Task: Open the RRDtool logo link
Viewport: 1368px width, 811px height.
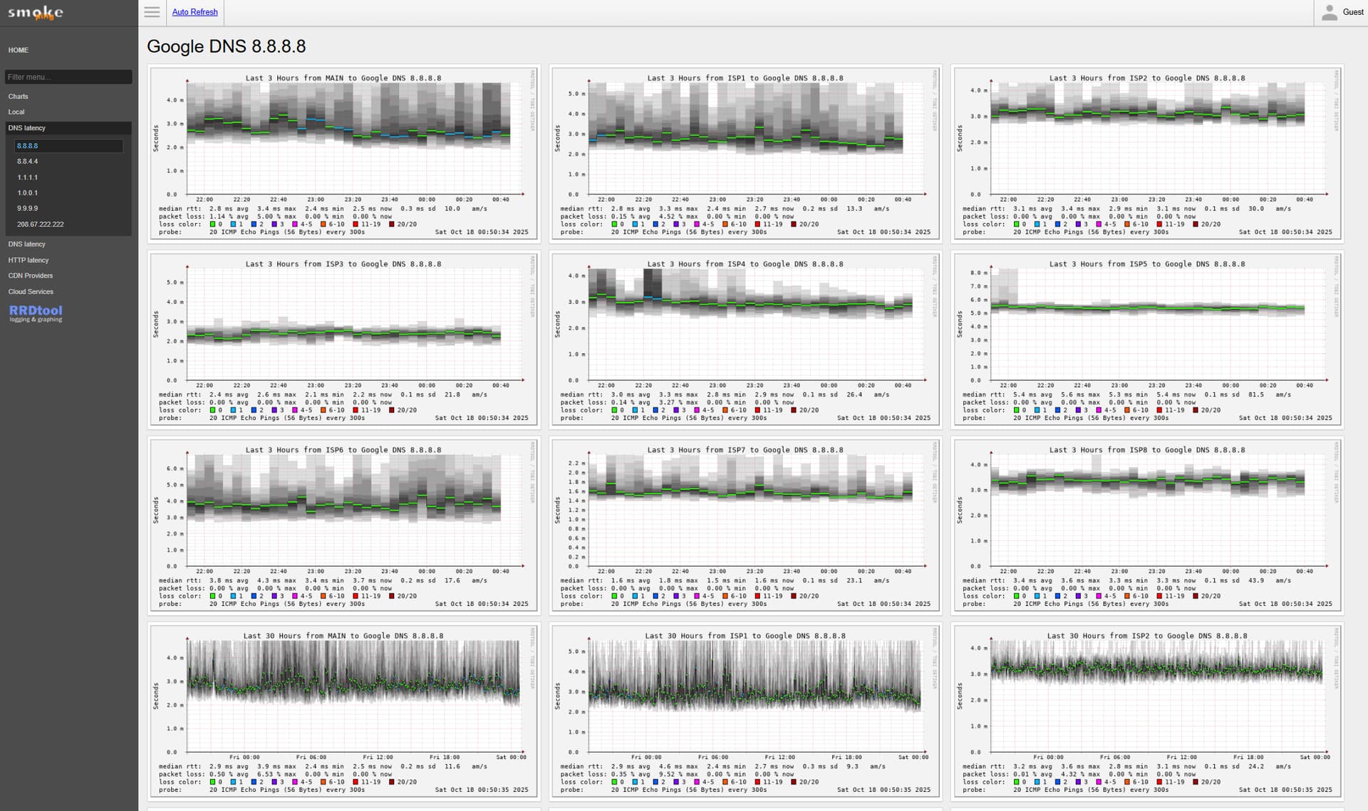Action: pyautogui.click(x=36, y=313)
